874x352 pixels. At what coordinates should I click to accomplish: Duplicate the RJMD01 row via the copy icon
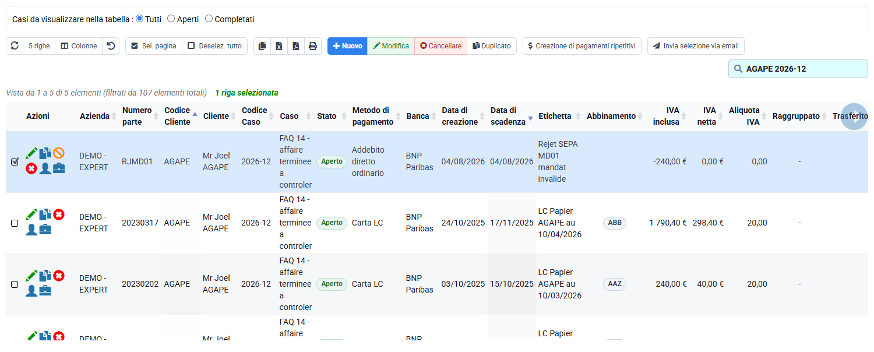tap(45, 153)
